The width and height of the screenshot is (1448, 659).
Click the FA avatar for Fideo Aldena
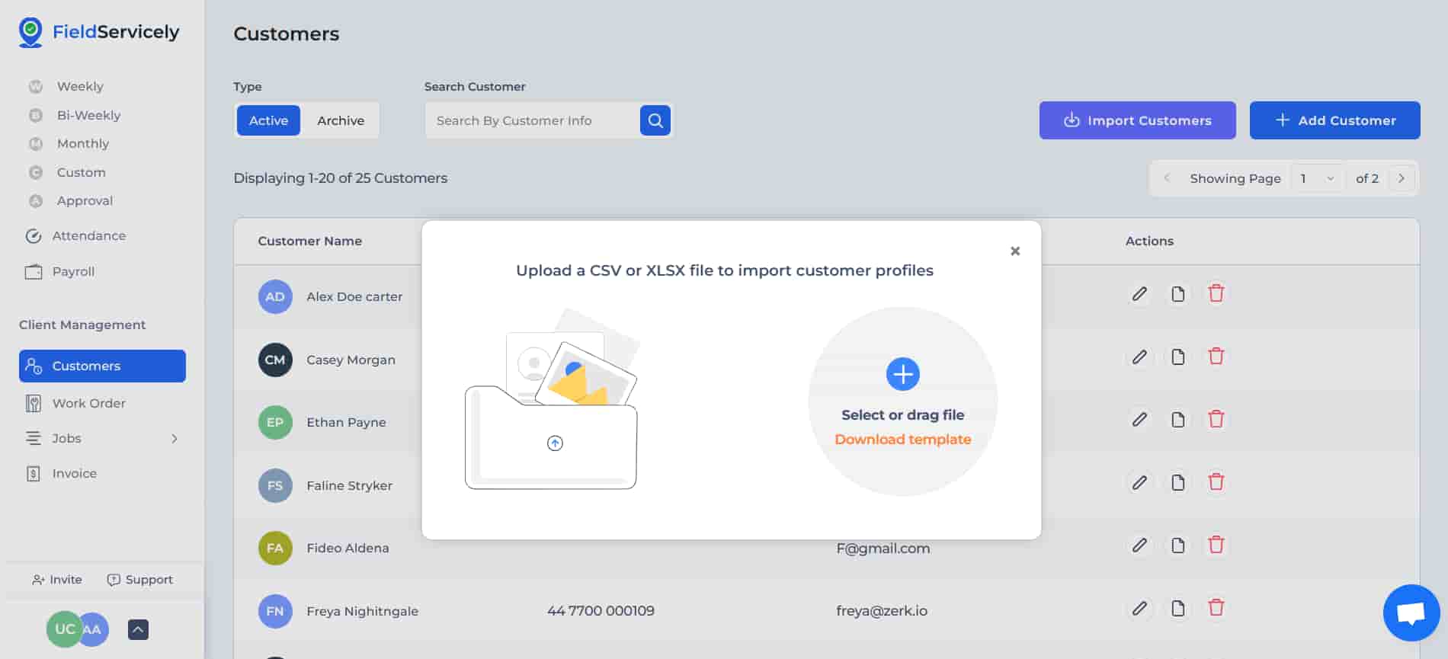coord(275,548)
